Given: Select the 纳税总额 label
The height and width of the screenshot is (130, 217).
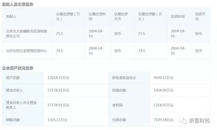Looking at the screenshot, I should click(x=13, y=120).
